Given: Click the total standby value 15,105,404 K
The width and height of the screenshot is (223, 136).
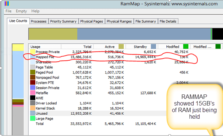Looking at the screenshot, I should pos(145,124).
